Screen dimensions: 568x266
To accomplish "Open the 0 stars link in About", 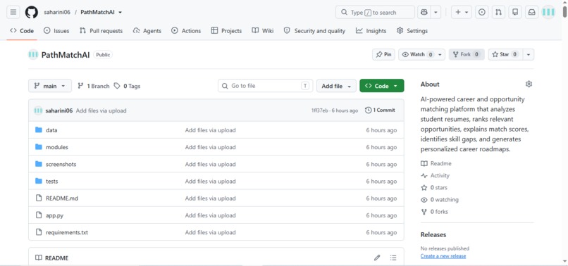I will pos(434,187).
